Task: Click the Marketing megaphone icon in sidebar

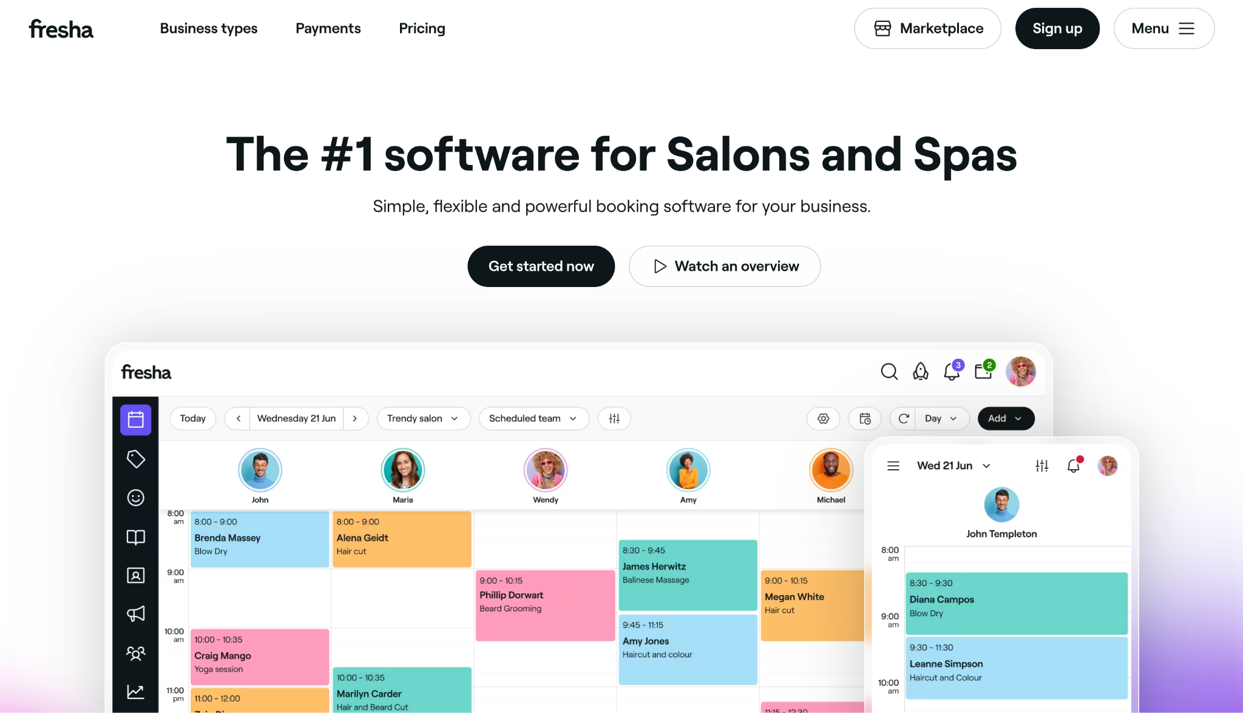Action: (136, 614)
